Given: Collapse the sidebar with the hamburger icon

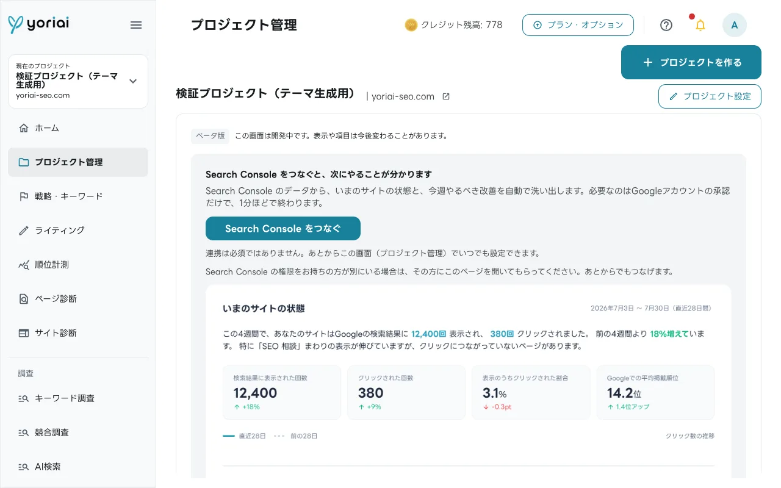Looking at the screenshot, I should [136, 25].
